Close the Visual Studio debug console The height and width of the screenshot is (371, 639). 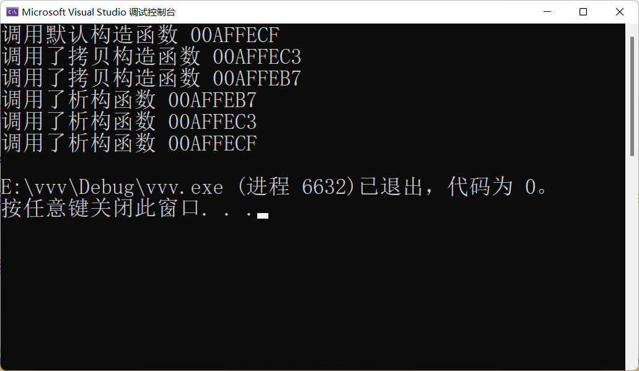[619, 12]
